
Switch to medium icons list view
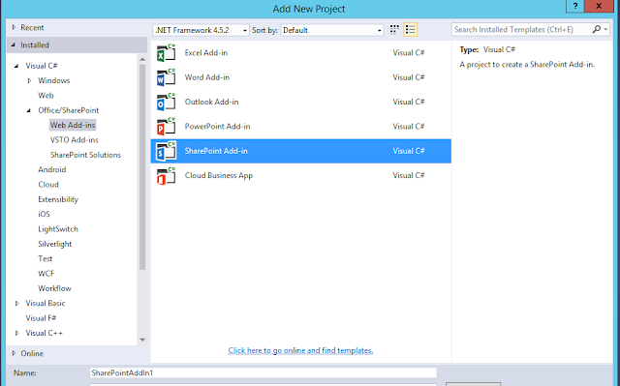tap(410, 30)
